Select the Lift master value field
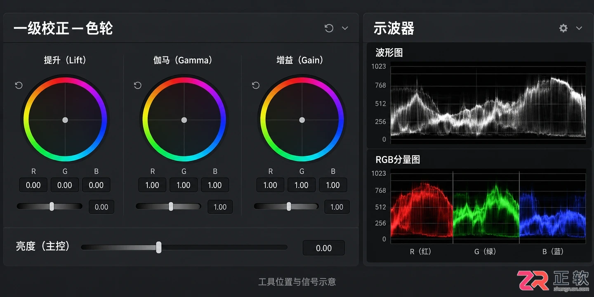594x297 pixels. point(101,207)
